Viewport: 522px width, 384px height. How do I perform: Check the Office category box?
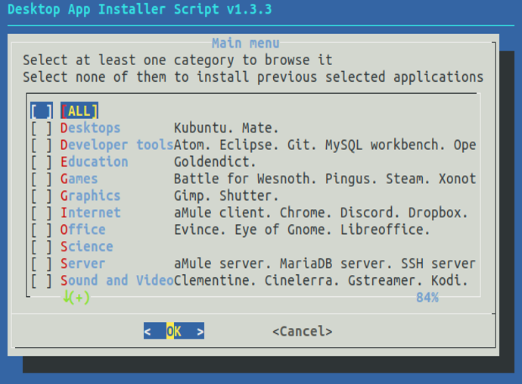click(x=42, y=229)
